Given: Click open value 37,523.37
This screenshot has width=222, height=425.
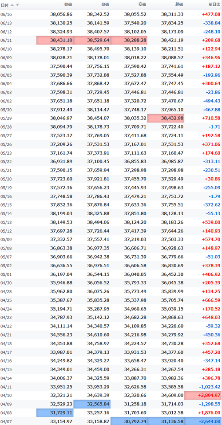Looking at the screenshot, I should tap(61, 136).
